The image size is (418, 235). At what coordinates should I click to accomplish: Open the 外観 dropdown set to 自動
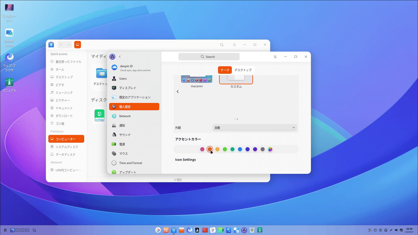click(255, 128)
